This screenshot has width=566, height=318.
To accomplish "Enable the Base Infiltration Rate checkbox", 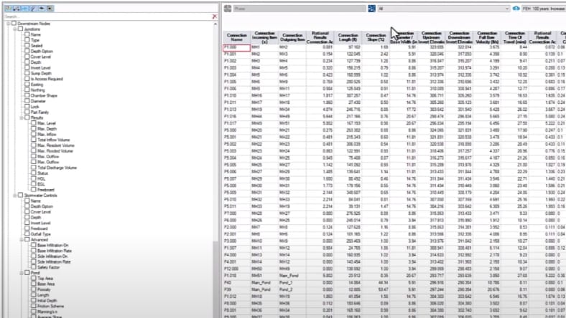I will (34, 251).
